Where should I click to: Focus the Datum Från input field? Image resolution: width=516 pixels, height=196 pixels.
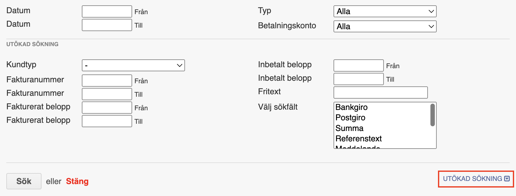click(x=107, y=12)
